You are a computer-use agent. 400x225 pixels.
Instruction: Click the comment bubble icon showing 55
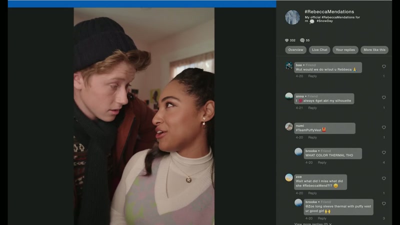302,40
